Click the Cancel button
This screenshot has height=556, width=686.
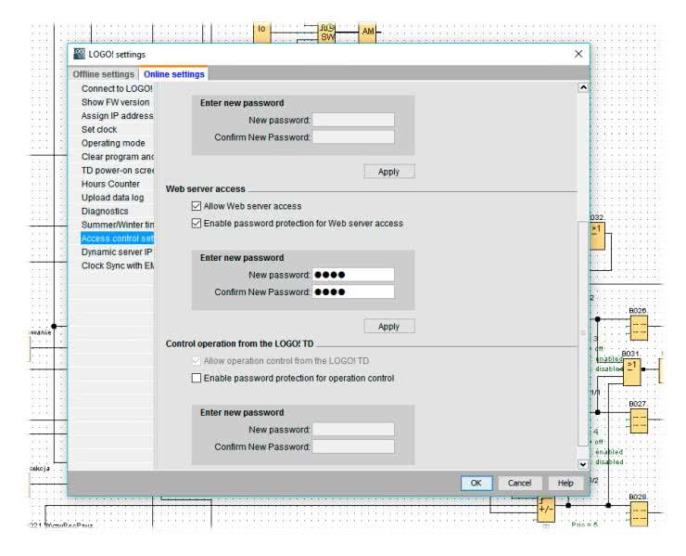(519, 483)
